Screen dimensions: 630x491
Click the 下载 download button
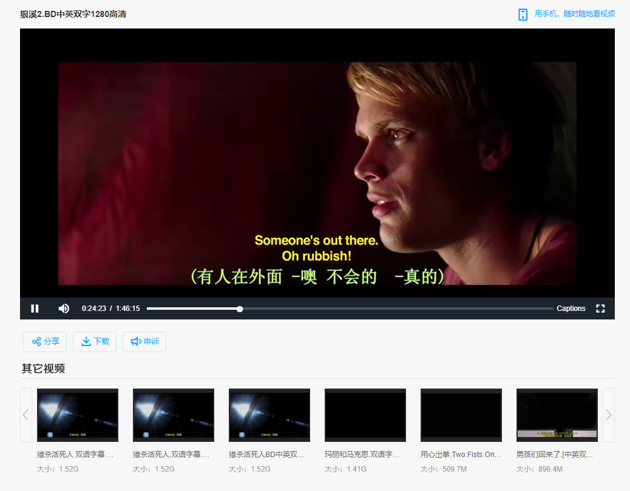tap(95, 342)
